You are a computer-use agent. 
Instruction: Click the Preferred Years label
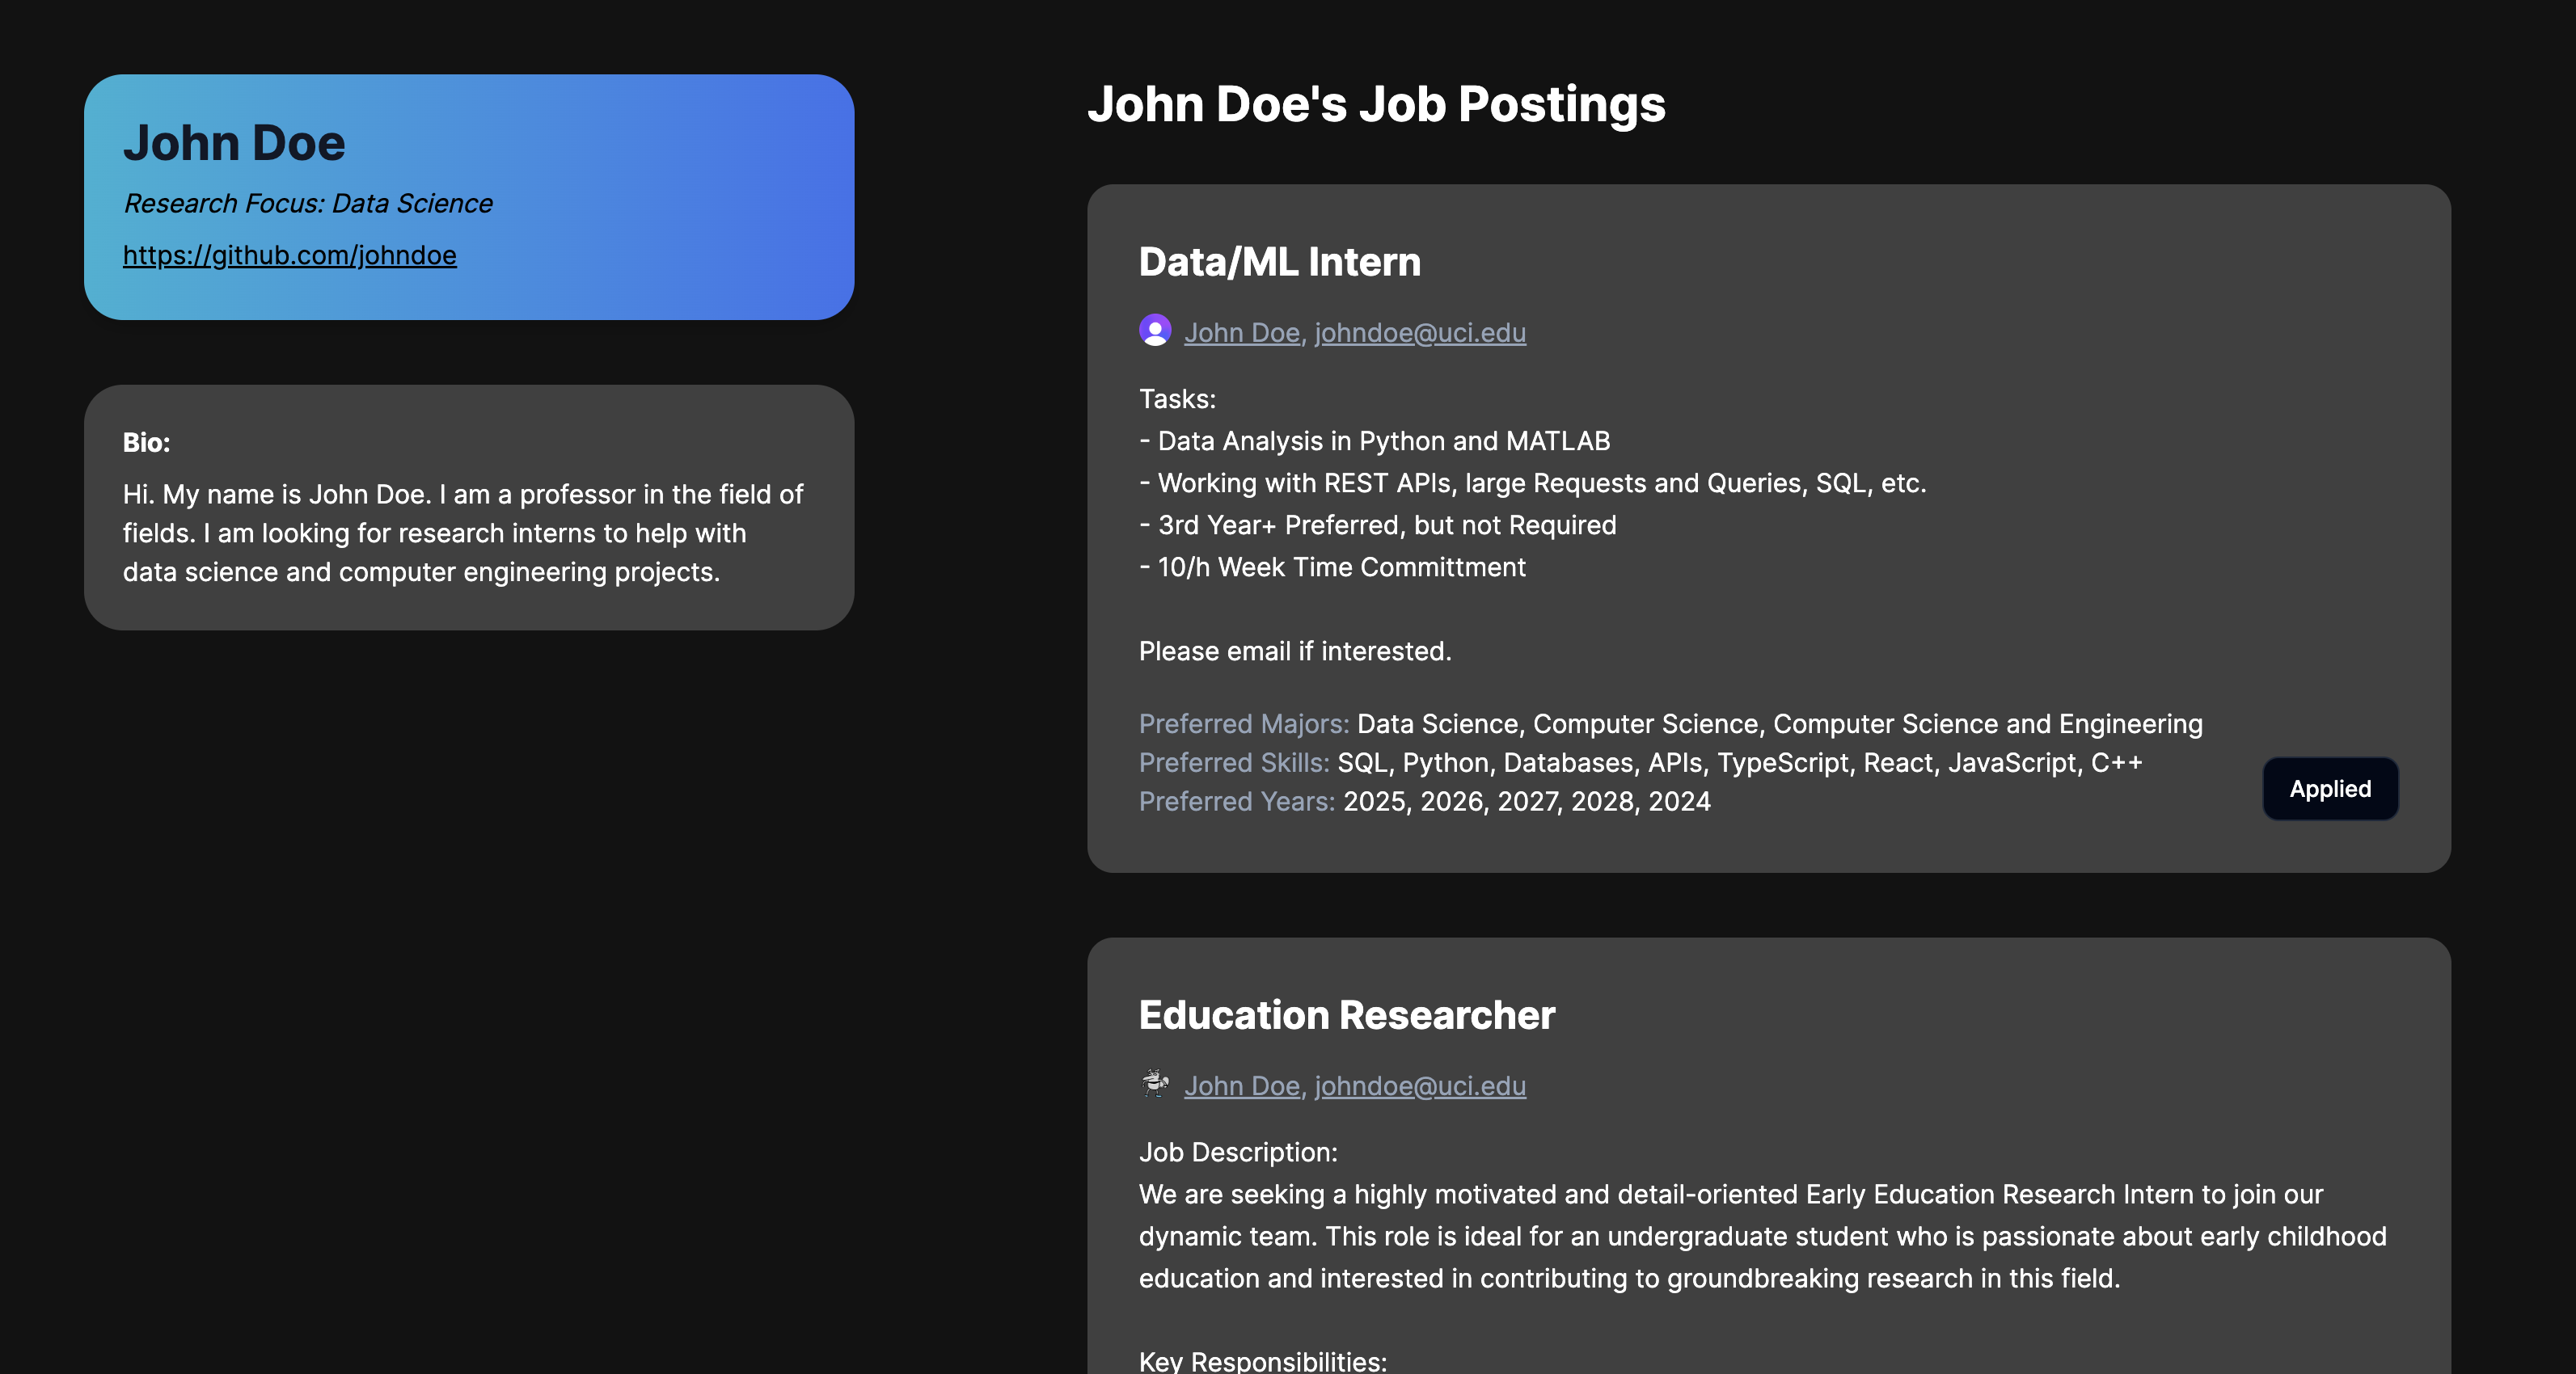[1236, 802]
